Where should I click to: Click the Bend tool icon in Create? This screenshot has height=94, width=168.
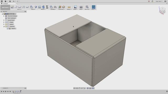35,7
